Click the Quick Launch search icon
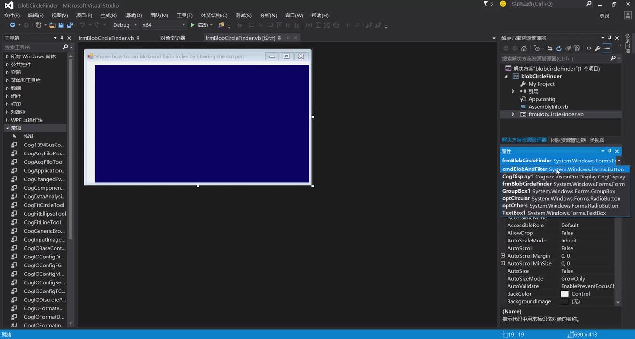The height and width of the screenshot is (339, 635). coord(589,4)
